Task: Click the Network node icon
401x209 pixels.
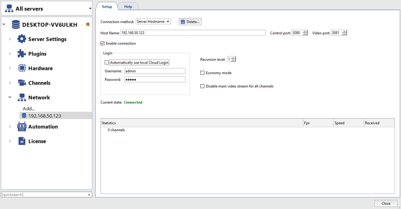Action: click(x=22, y=98)
